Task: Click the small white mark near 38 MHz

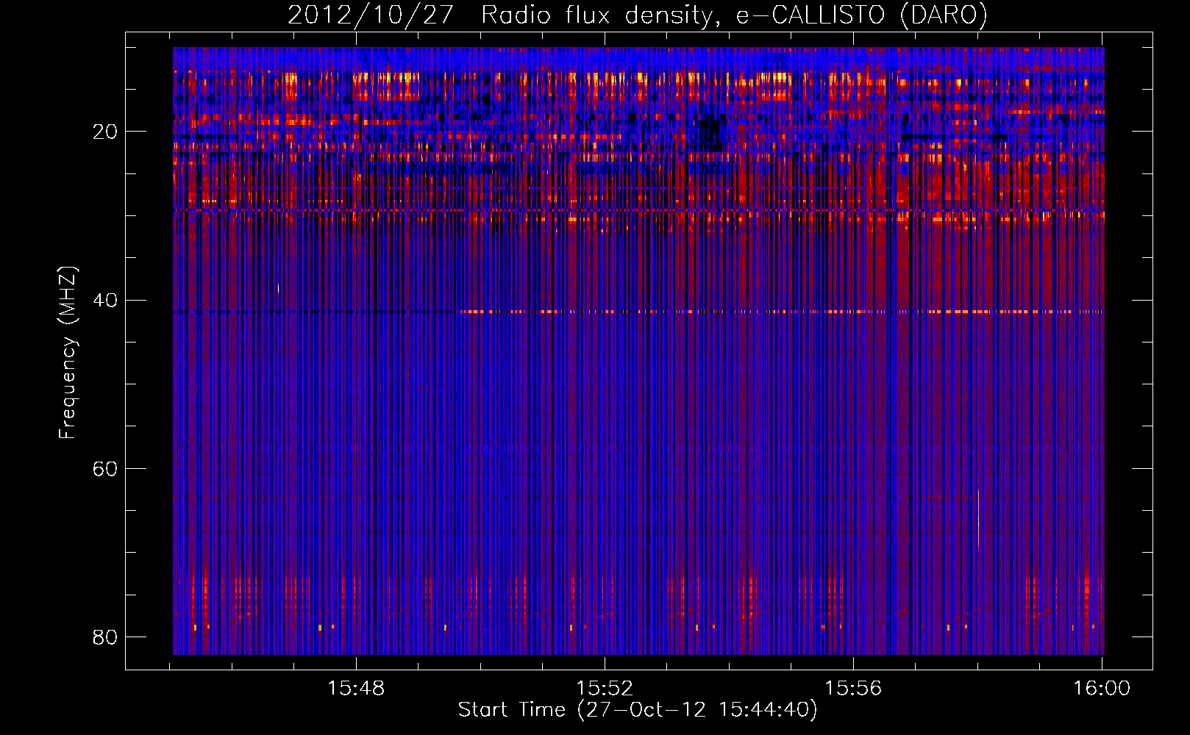Action: click(278, 288)
